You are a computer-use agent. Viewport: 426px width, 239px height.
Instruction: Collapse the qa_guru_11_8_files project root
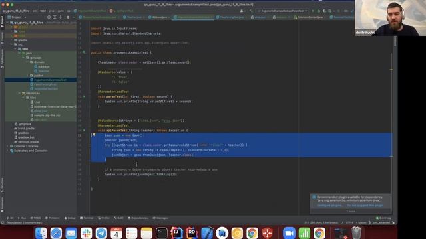click(x=7, y=23)
